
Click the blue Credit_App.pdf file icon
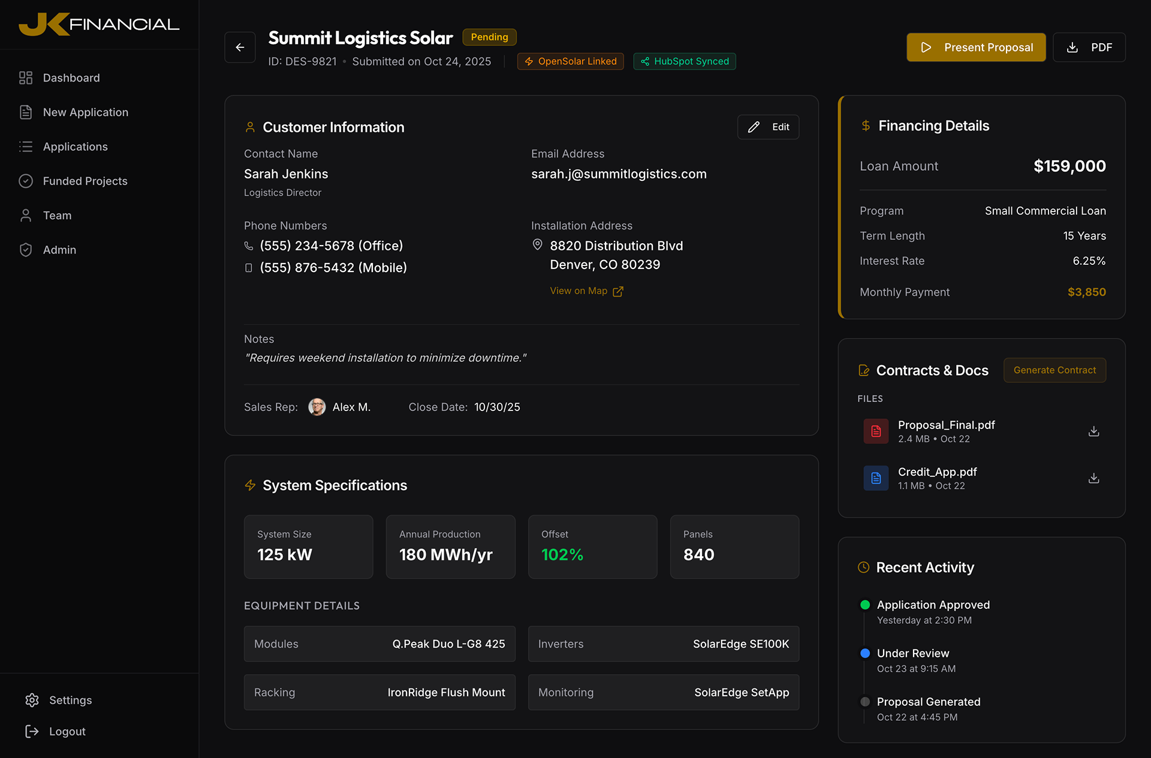[x=876, y=478]
